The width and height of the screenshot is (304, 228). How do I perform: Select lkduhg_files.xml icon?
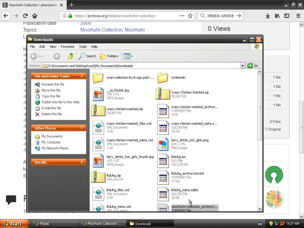click(x=98, y=194)
